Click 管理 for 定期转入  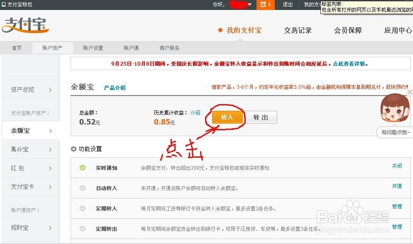click(x=397, y=206)
